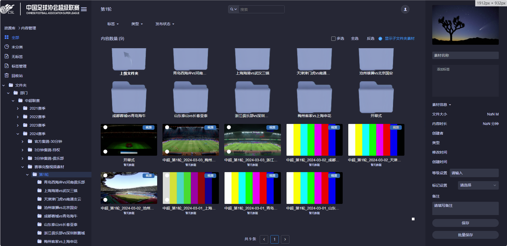The height and width of the screenshot is (246, 507).
Task: Open the 上级文件夹 parent folder
Action: pos(129,59)
